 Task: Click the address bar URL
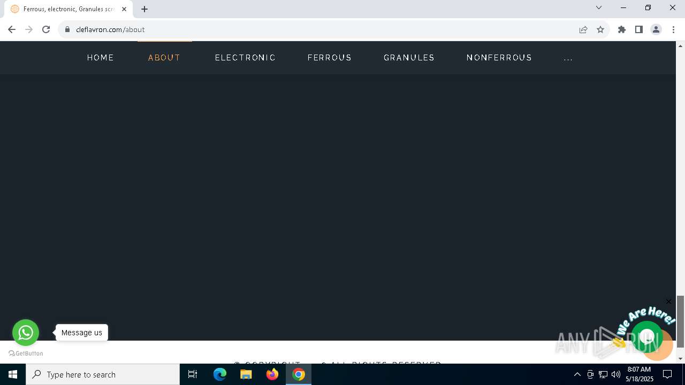[x=110, y=29]
